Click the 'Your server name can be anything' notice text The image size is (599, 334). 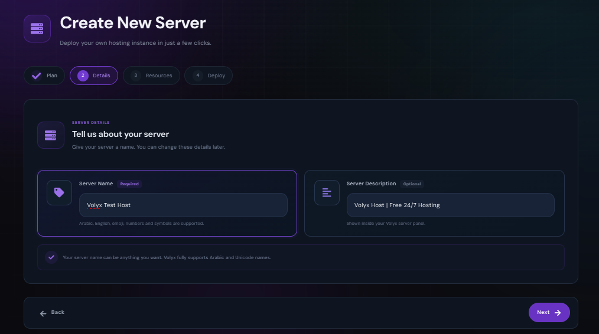click(x=167, y=258)
